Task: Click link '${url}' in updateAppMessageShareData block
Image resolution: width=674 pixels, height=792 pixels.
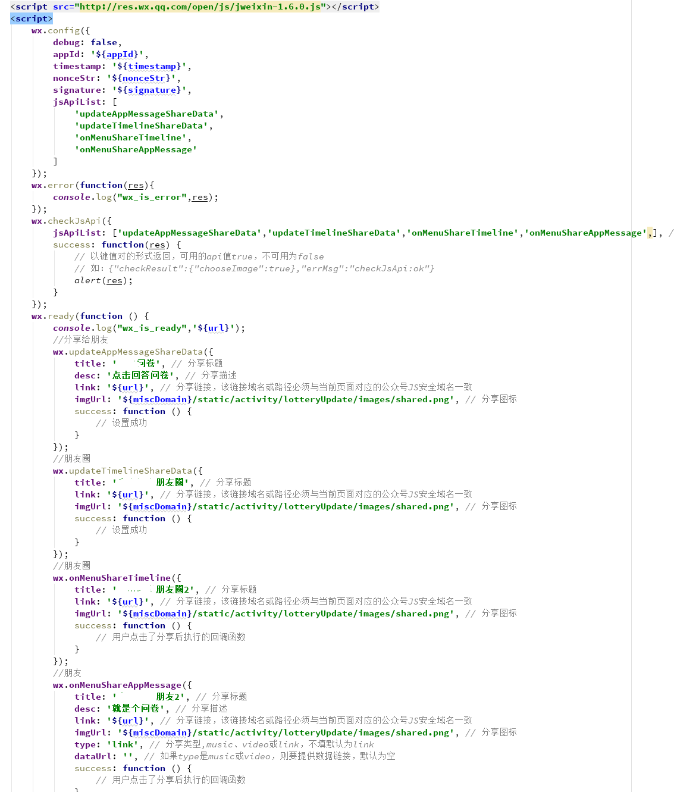Action: [128, 387]
